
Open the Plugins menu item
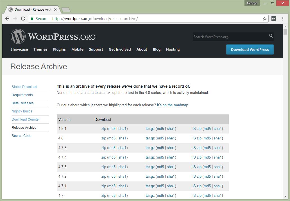click(59, 49)
